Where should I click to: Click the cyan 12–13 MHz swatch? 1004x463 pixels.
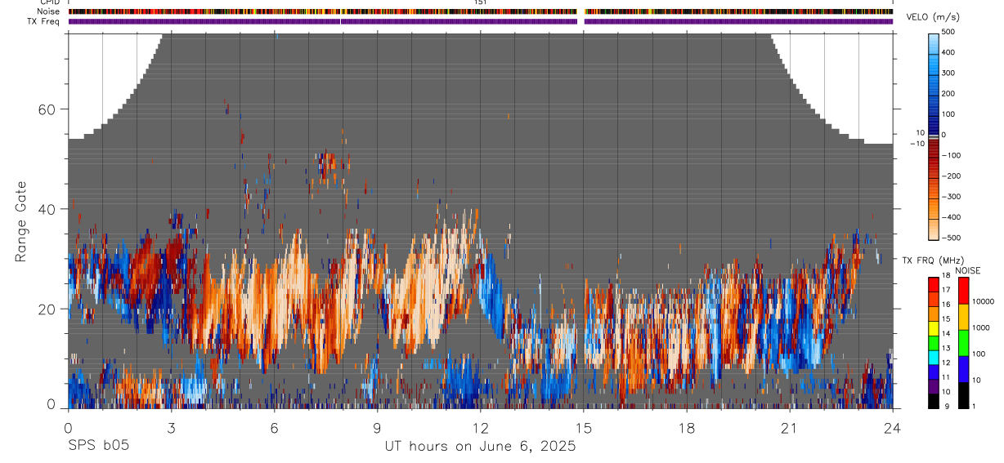pyautogui.click(x=934, y=358)
